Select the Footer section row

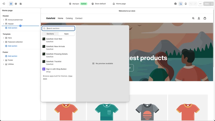10,60
